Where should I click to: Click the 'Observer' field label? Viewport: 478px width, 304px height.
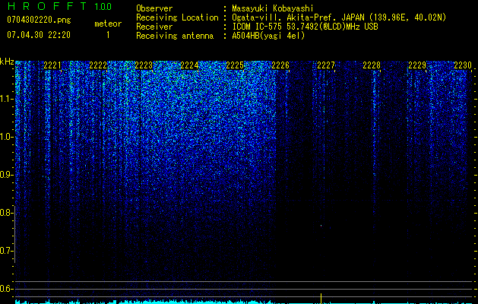tap(154, 8)
